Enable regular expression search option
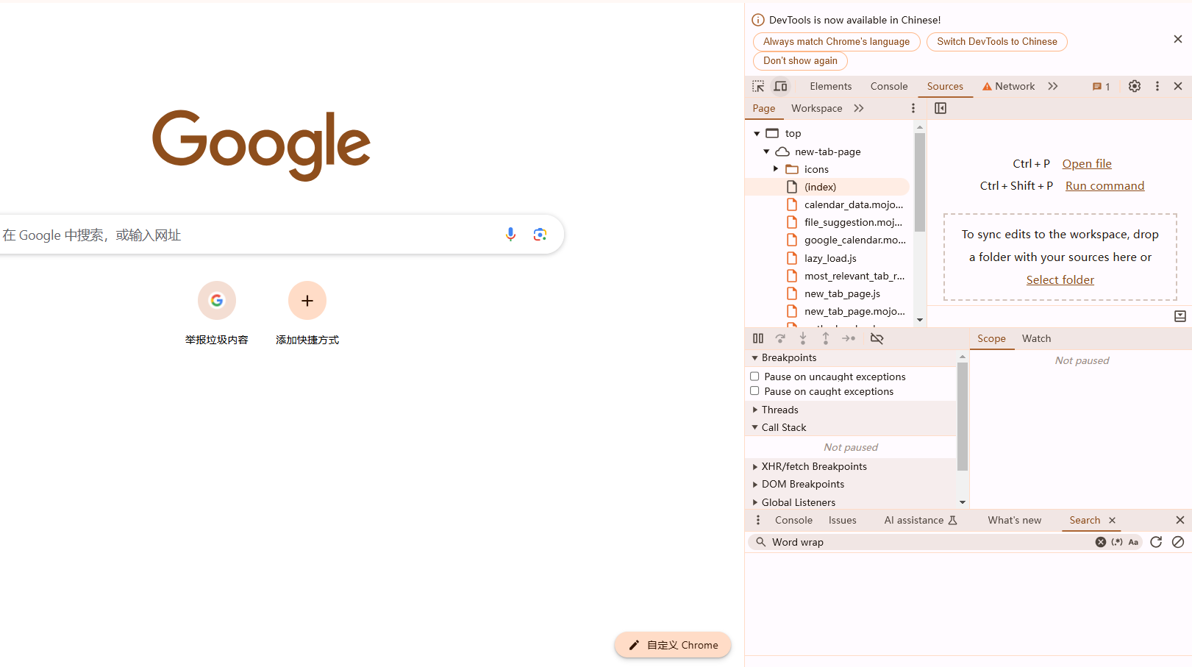 point(1117,542)
